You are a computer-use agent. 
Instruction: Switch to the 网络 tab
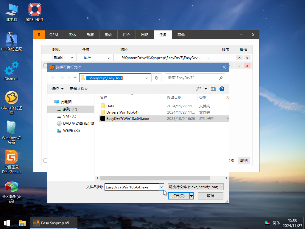(145, 35)
